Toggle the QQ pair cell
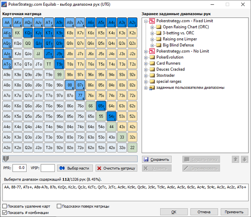 [28, 43]
